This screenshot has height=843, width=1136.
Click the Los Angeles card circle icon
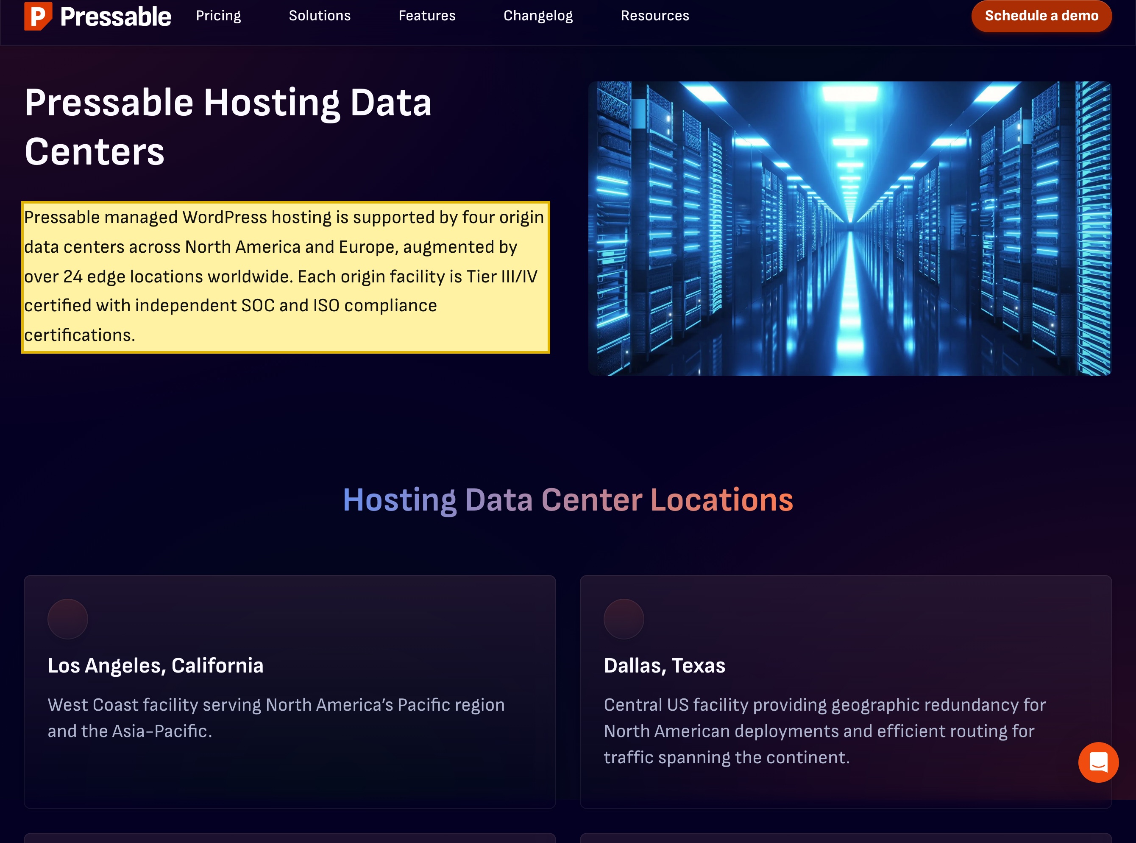point(68,619)
